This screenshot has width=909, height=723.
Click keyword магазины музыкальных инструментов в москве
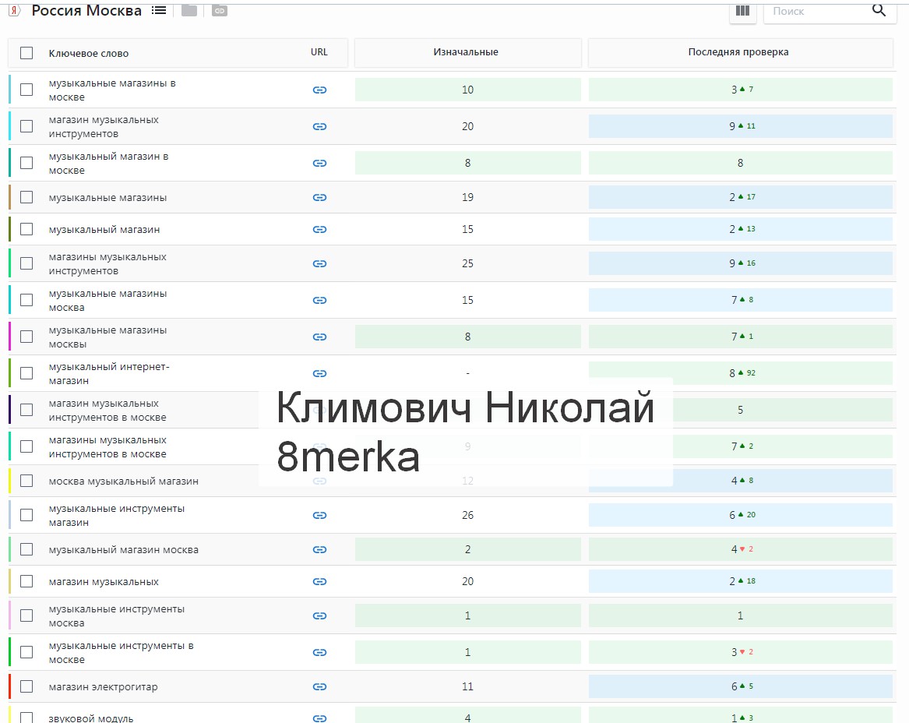pyautogui.click(x=107, y=447)
